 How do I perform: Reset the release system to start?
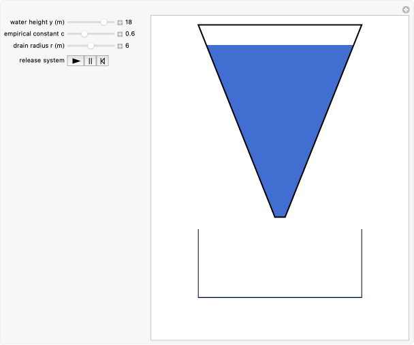(102, 61)
